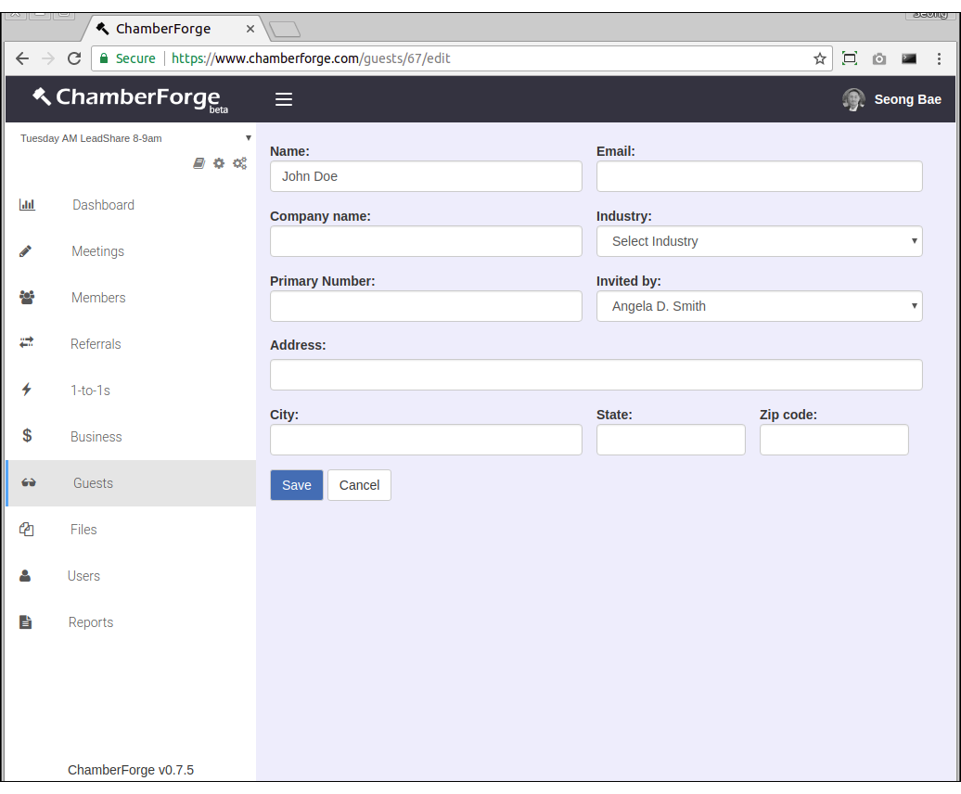Open the Invited by dropdown
The height and width of the screenshot is (794, 961).
[759, 306]
